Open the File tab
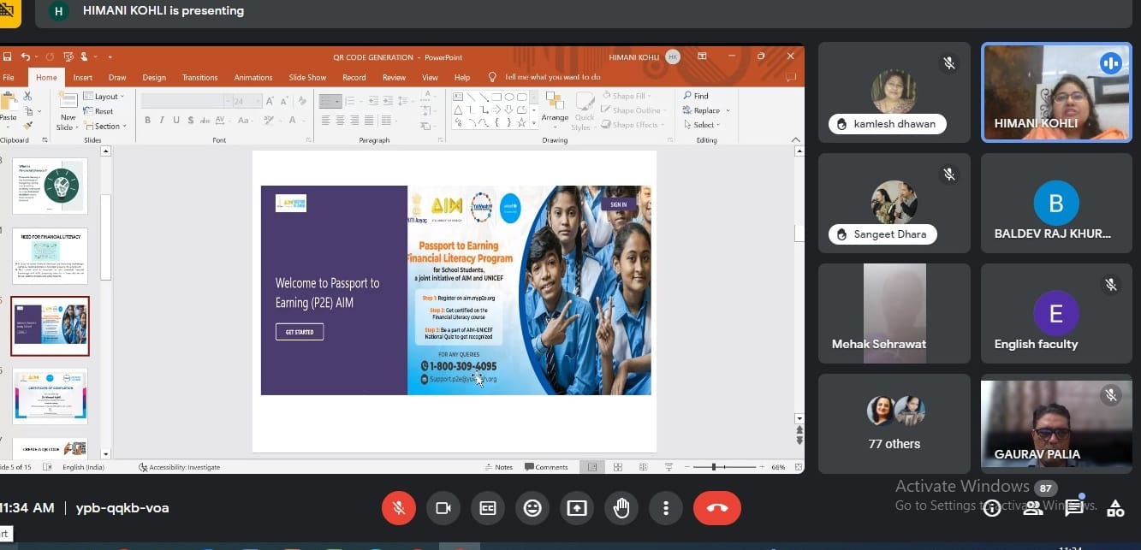Viewport: 1141px width, 550px height. pos(9,77)
